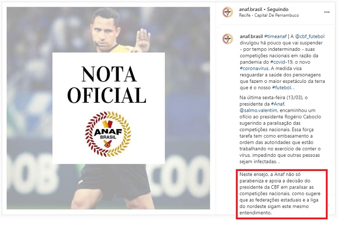Click the anaf.brasil profile avatar in the header
The width and height of the screenshot is (338, 225).
point(228,12)
